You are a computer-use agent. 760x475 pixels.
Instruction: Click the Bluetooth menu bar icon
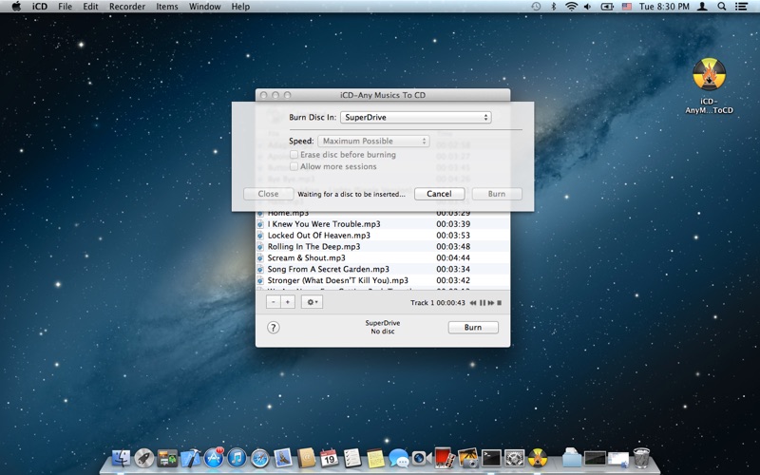[x=554, y=7]
